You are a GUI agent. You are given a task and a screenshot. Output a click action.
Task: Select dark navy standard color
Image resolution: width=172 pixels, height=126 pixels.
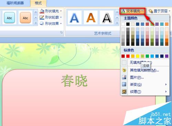162,56
